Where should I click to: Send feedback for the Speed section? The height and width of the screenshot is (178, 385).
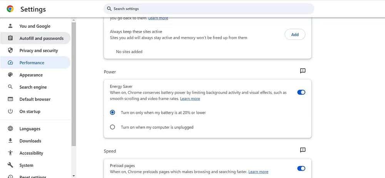click(x=303, y=150)
